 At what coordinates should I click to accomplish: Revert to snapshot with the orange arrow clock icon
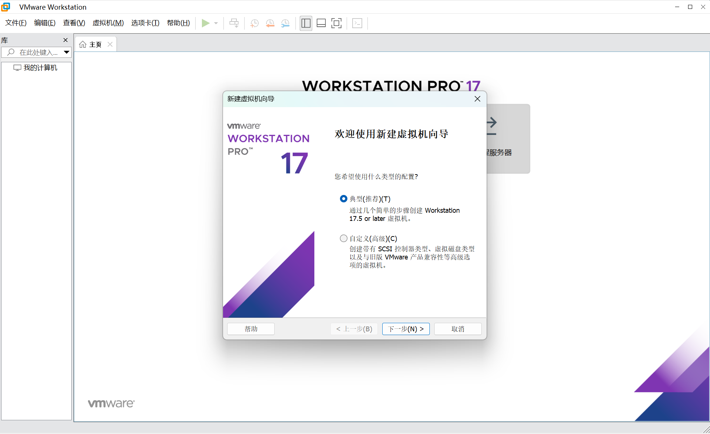[270, 23]
